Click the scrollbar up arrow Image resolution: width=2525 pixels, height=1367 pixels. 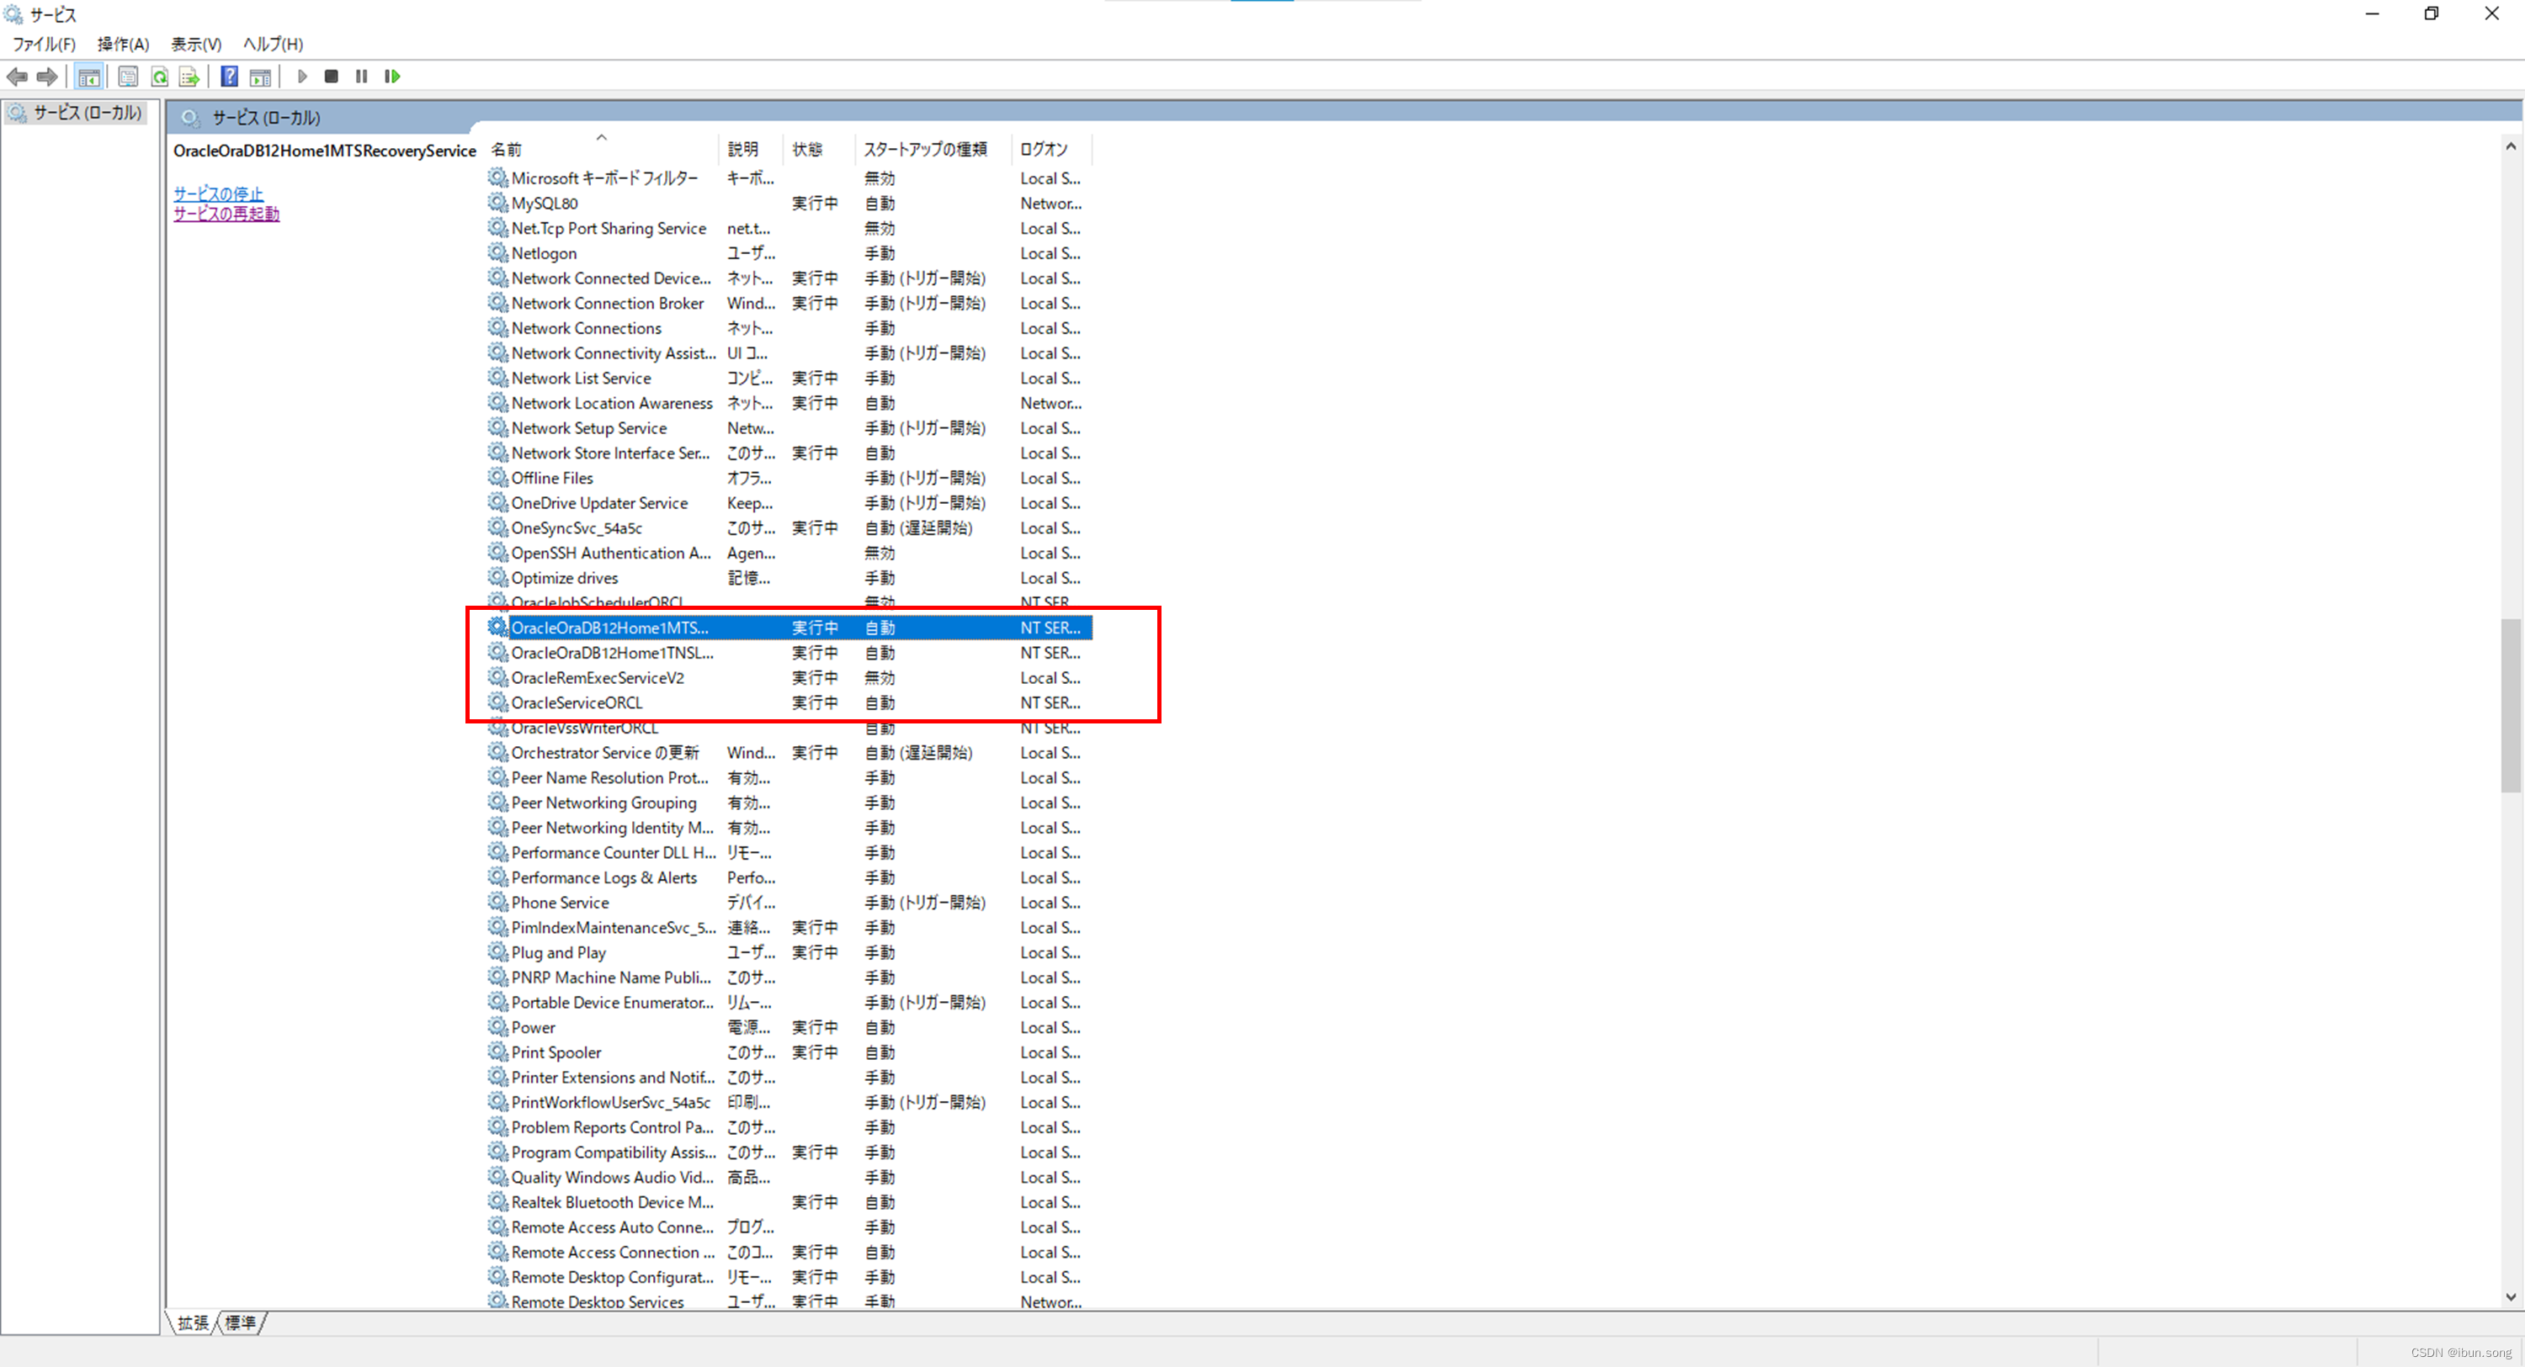pos(2511,146)
